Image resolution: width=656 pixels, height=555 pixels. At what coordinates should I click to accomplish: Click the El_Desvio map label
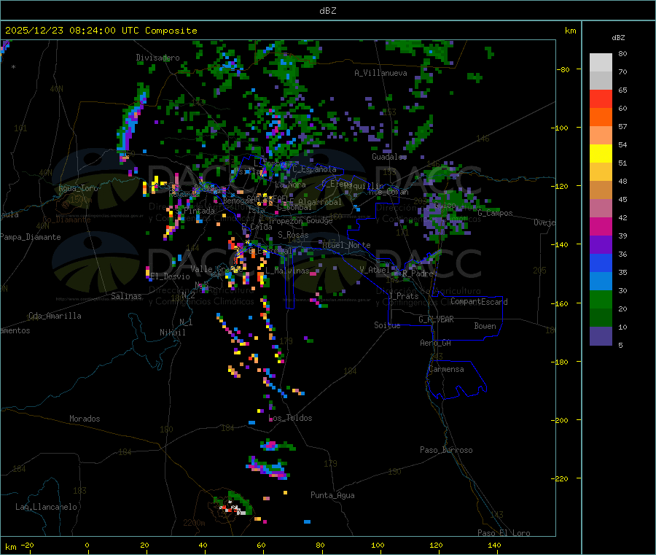[171, 276]
